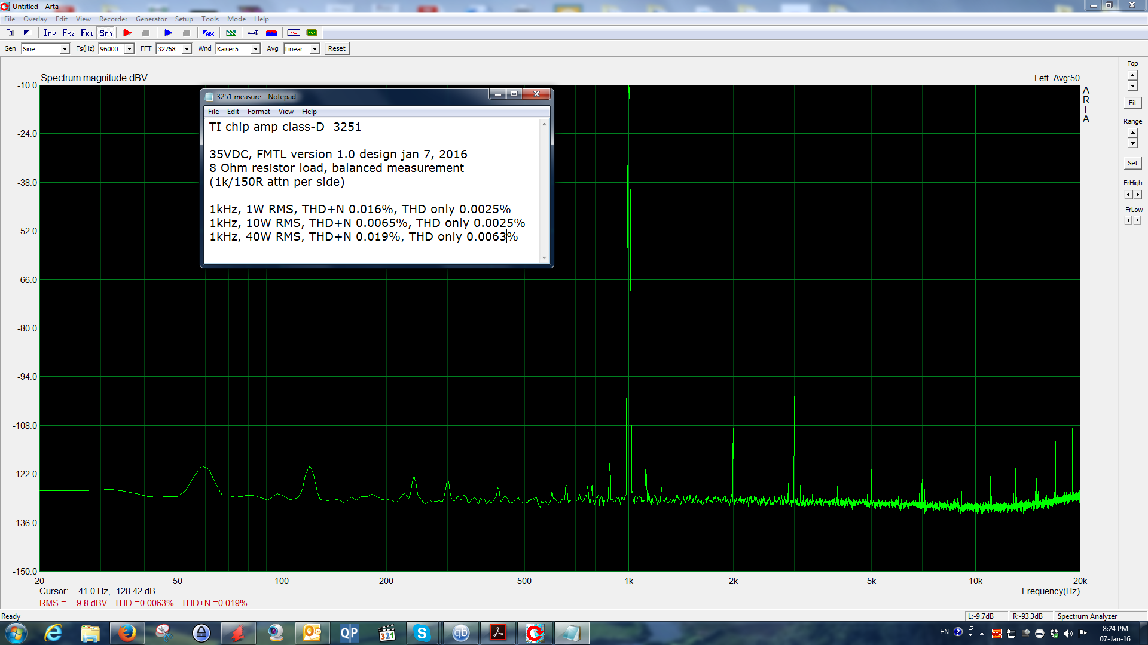Open the Setup menu in Arta
The height and width of the screenshot is (645, 1148).
coord(184,19)
